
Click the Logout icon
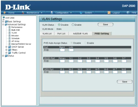point(109,13)
